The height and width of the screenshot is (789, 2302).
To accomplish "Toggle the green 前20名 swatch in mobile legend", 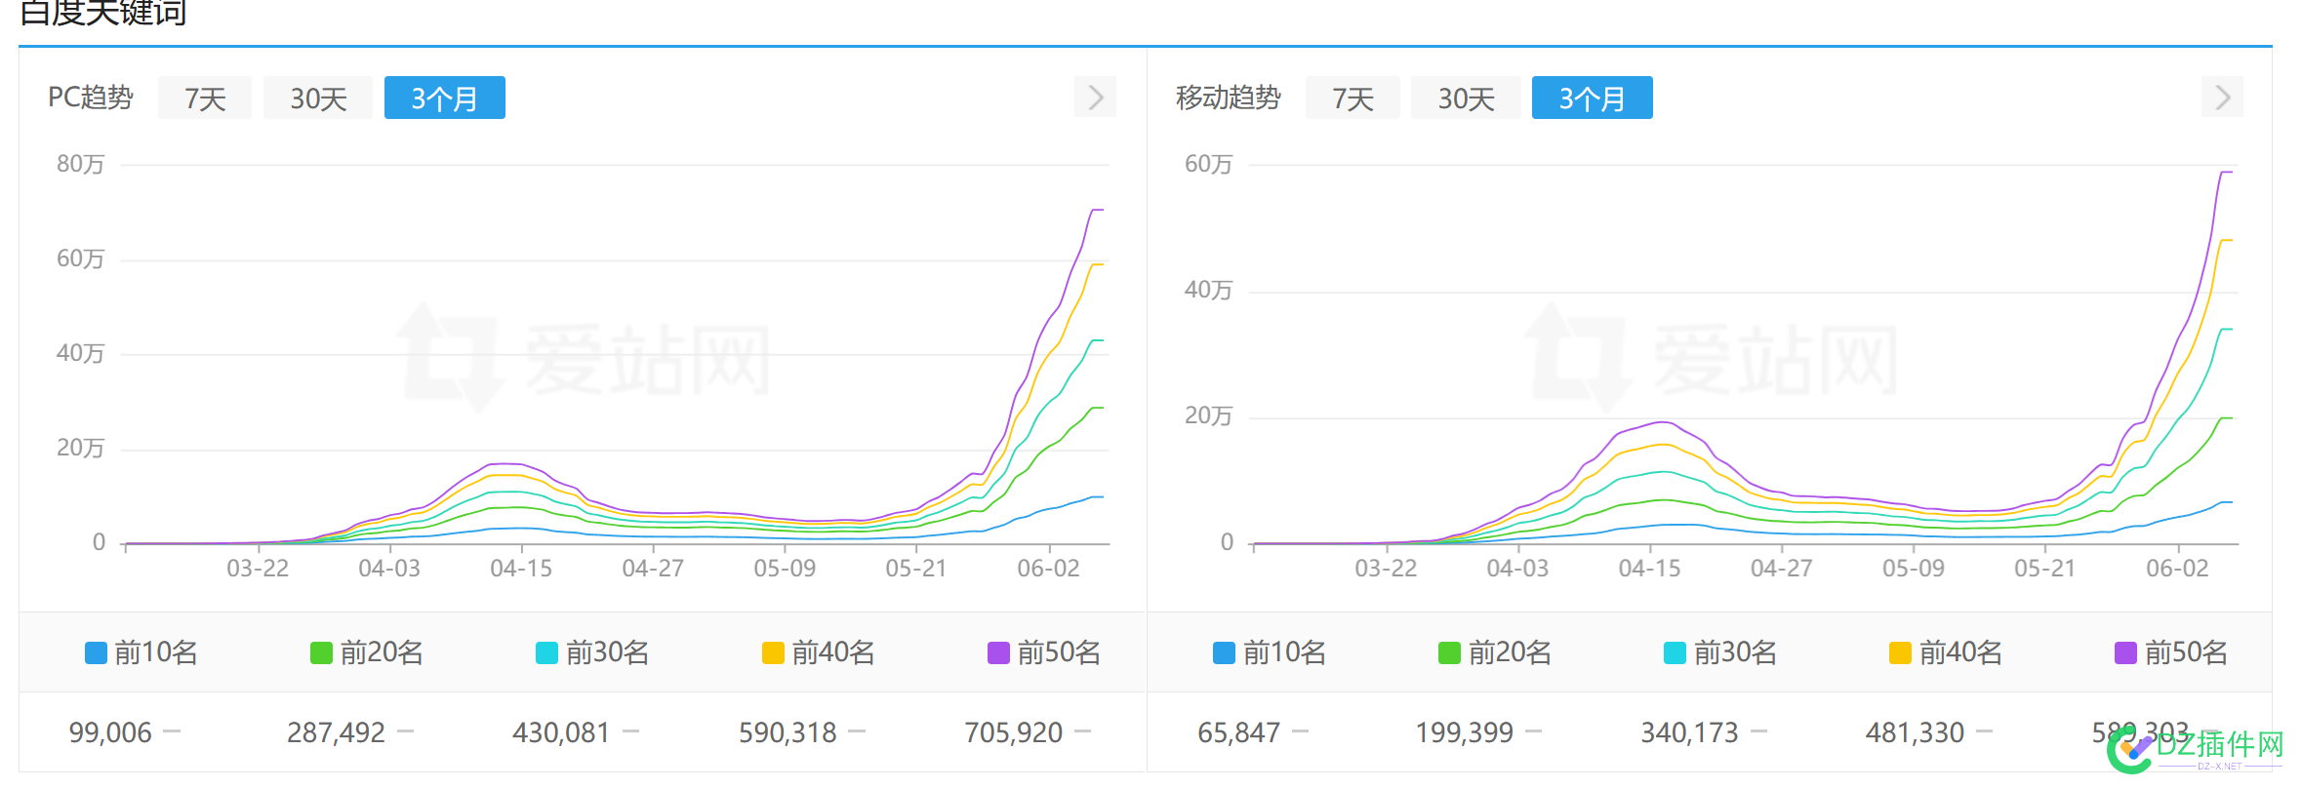I will point(1449,652).
